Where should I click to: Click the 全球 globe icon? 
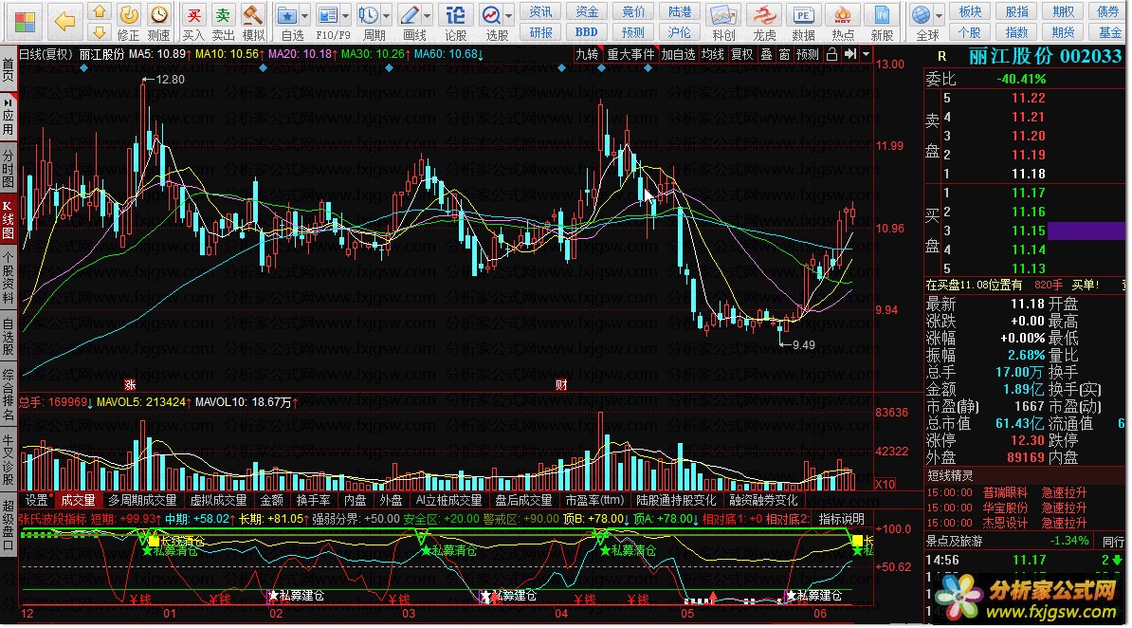922,14
